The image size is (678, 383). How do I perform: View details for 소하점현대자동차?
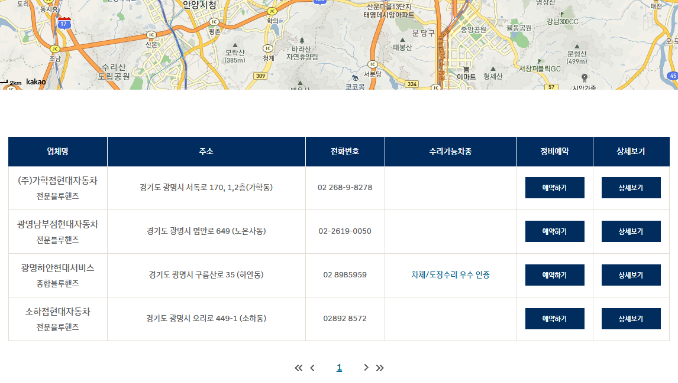pyautogui.click(x=631, y=318)
